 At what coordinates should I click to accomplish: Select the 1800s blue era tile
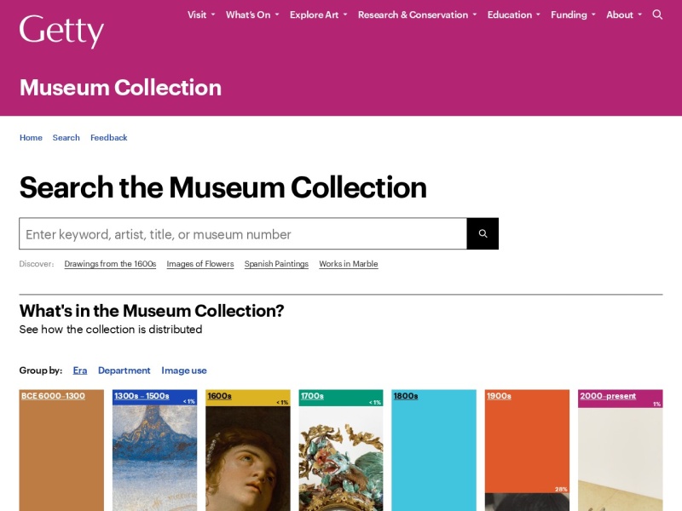click(434, 451)
